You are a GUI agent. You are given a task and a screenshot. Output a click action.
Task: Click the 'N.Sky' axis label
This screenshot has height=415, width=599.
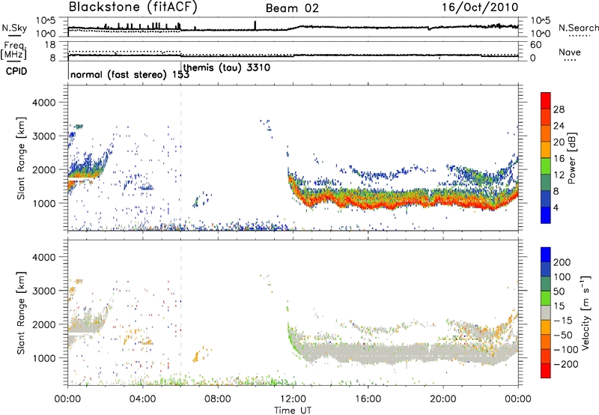coord(14,28)
